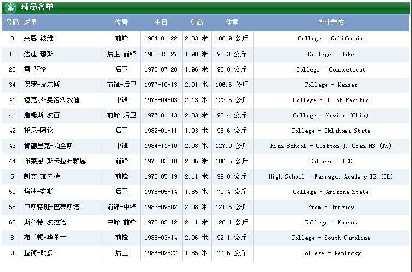
Task: Open player 埃迪-豪斯
Action: (38, 192)
